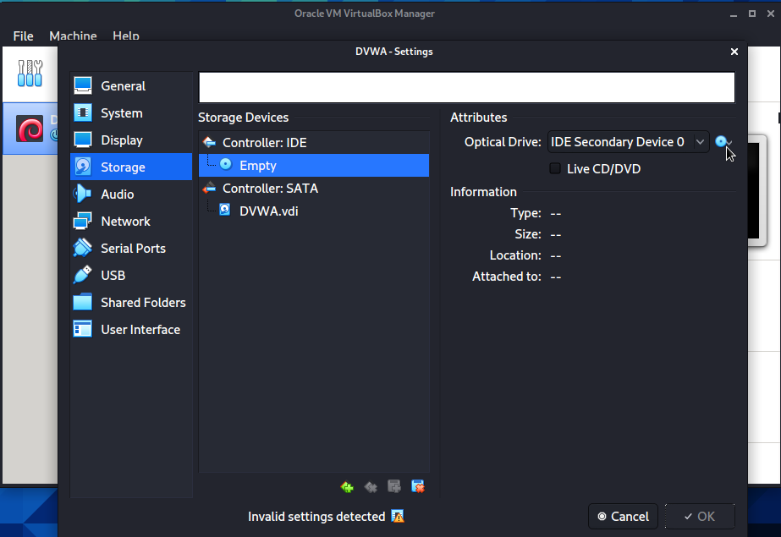781x537 pixels.
Task: Select Controller: IDE in storage tree
Action: coord(314,143)
